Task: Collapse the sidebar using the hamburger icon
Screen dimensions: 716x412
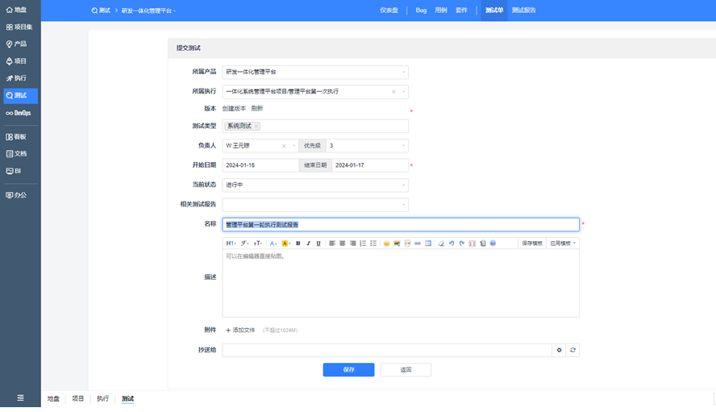Action: tap(20, 397)
